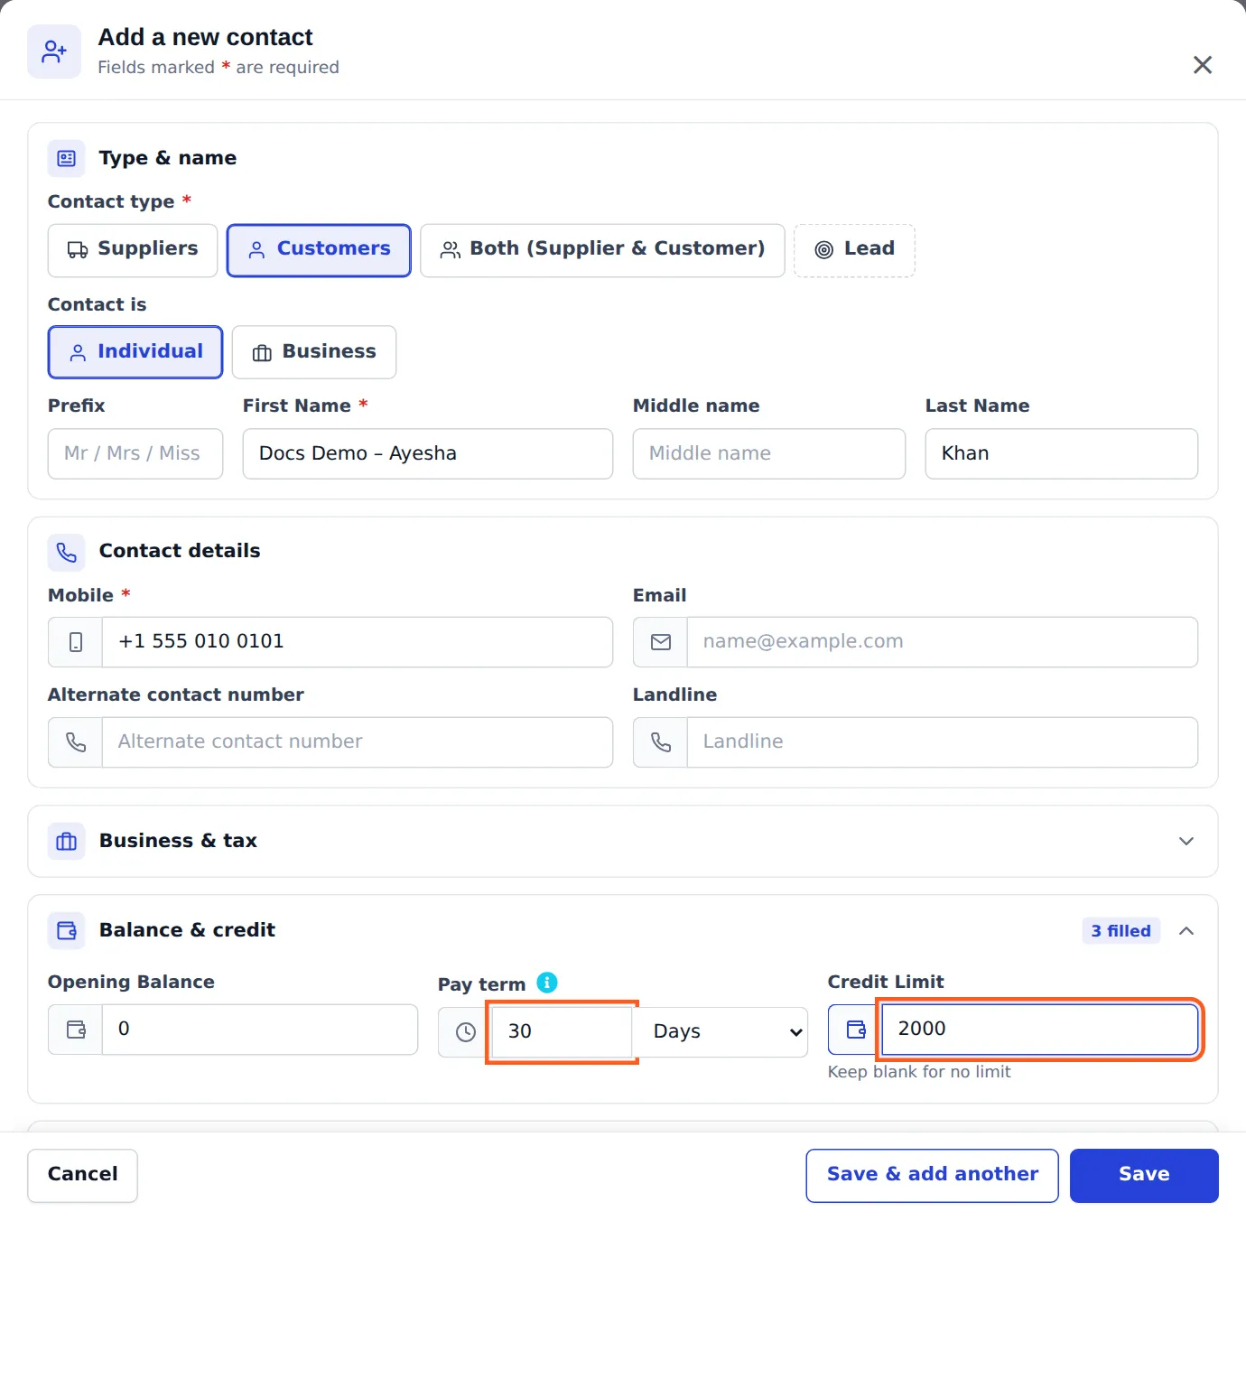Click the Middle name input

[769, 453]
